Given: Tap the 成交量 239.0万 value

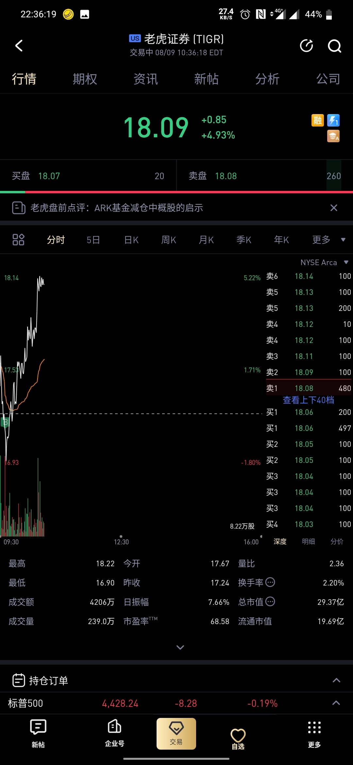Looking at the screenshot, I should point(101,621).
